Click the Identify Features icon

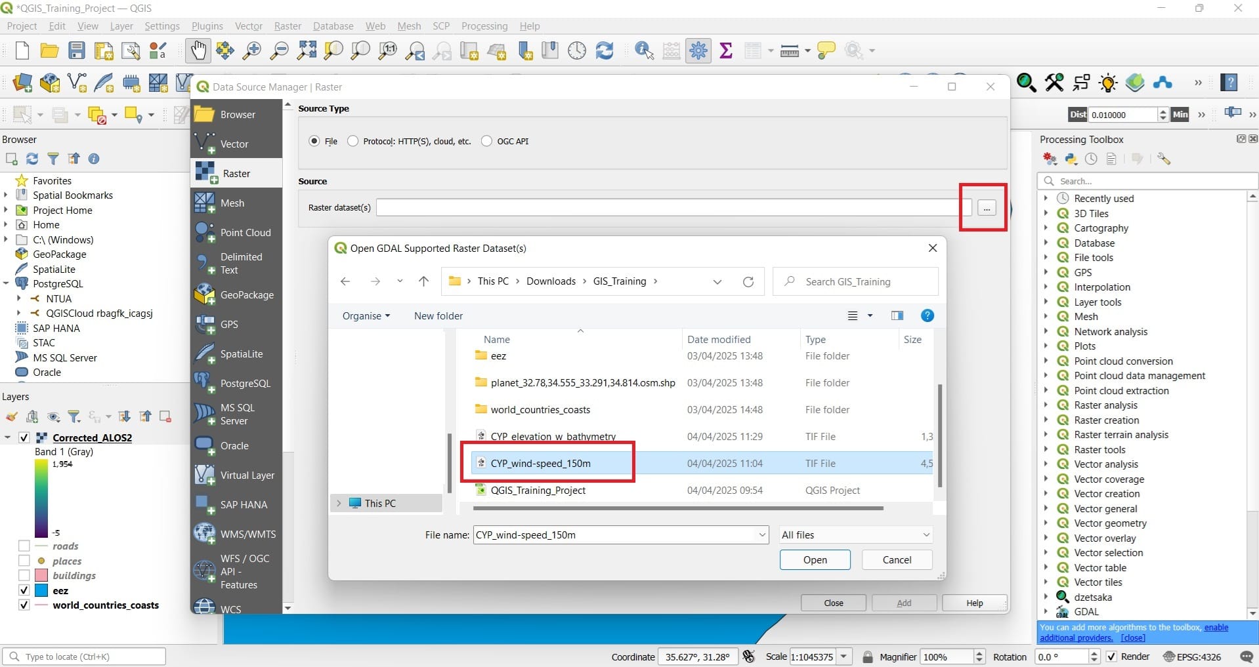[644, 51]
